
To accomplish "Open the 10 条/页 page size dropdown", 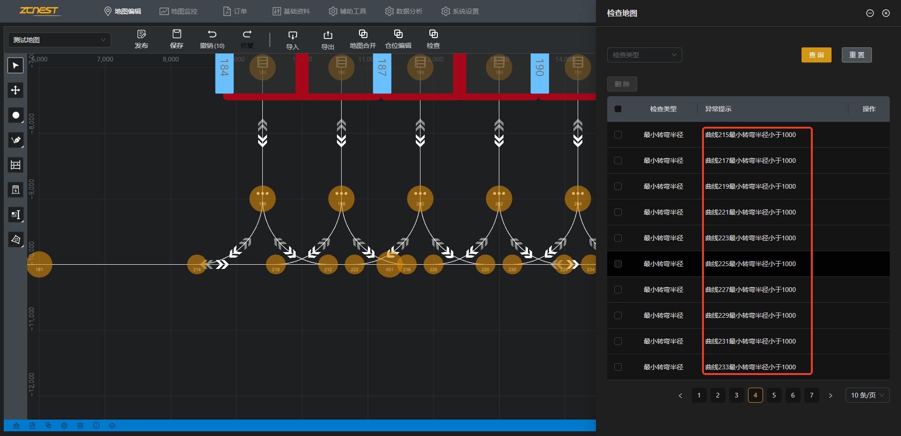I will pyautogui.click(x=867, y=395).
